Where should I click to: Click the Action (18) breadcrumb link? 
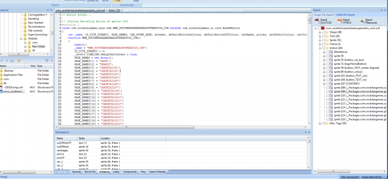(114, 10)
